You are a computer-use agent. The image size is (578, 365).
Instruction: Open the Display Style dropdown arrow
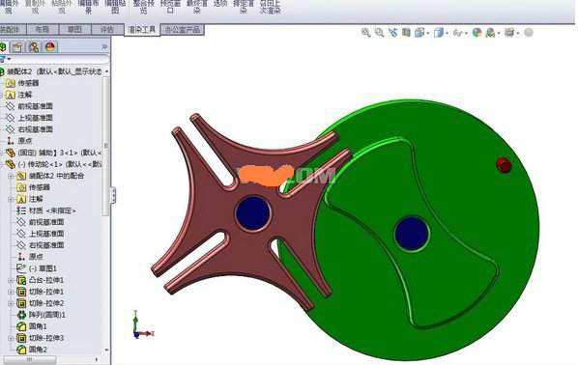pos(448,33)
